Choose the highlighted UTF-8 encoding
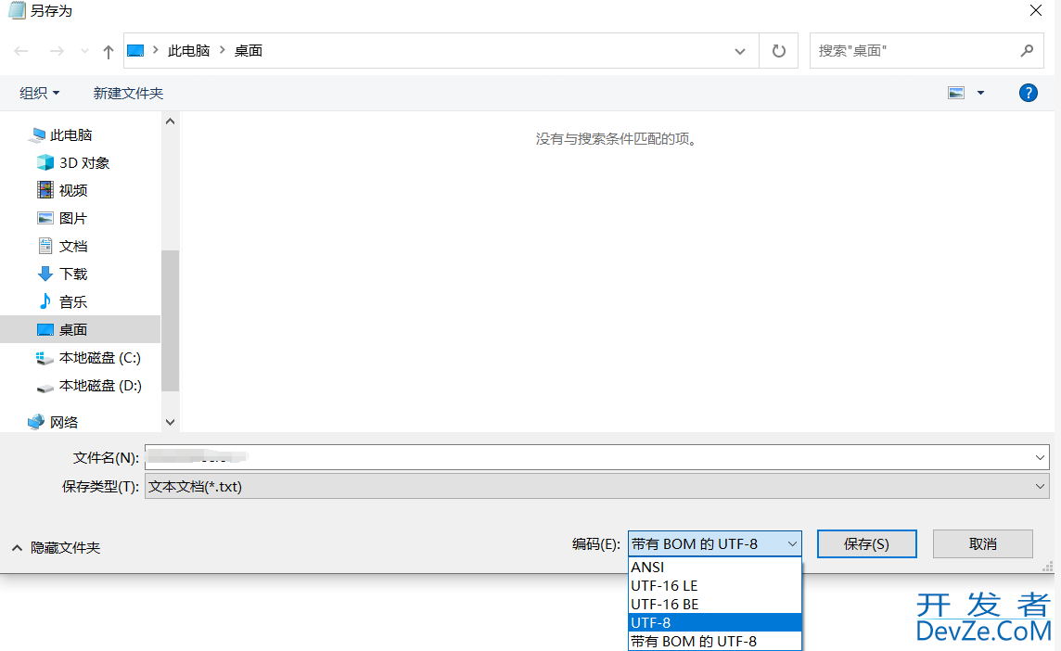1061x651 pixels. pos(714,622)
